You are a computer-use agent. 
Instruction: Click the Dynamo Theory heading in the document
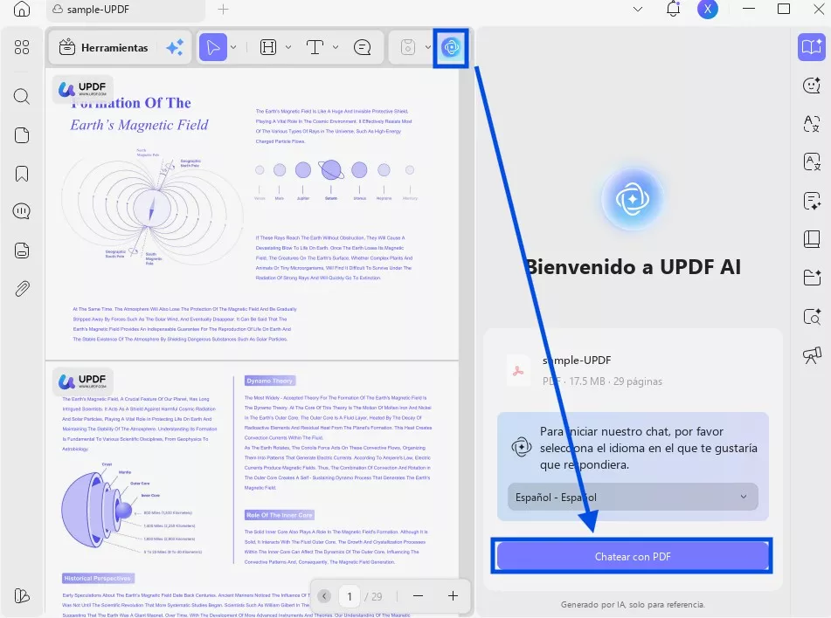(270, 381)
